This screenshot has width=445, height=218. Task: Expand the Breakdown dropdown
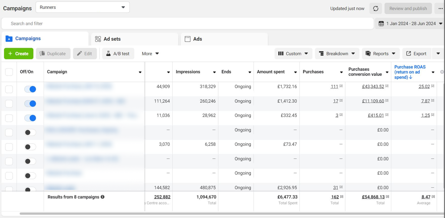(x=337, y=54)
